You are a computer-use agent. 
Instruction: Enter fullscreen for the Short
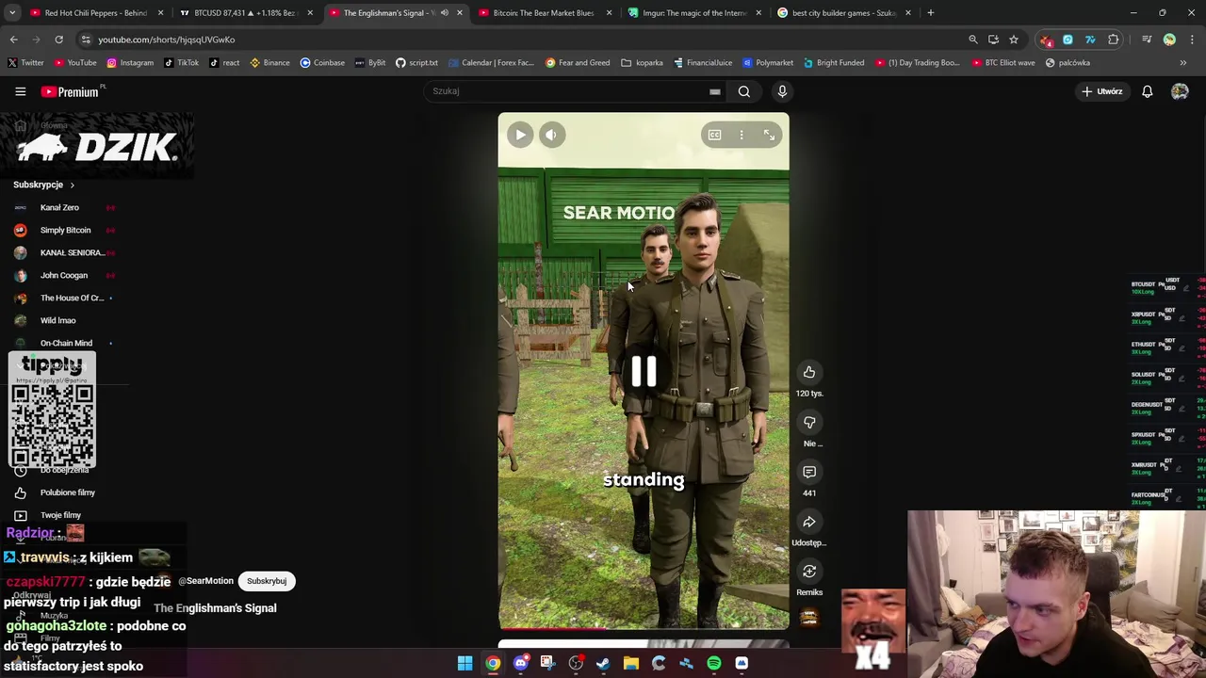(769, 136)
